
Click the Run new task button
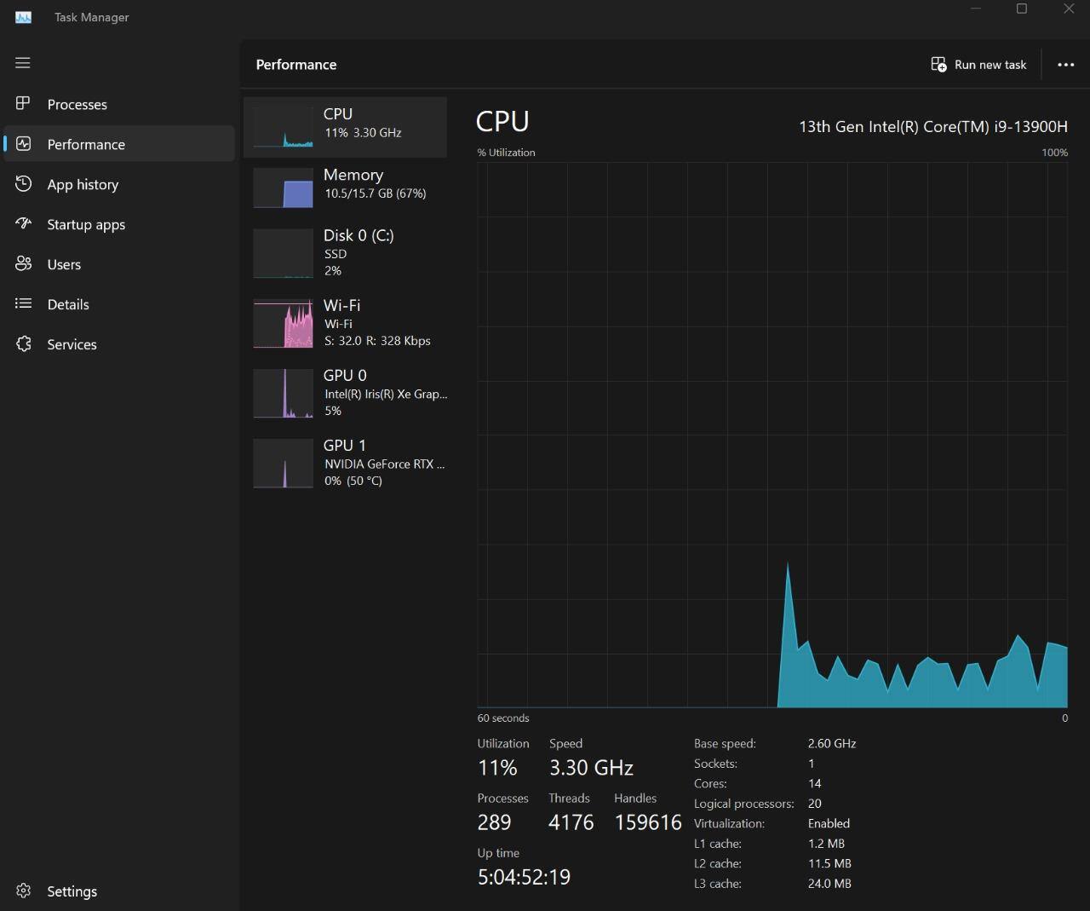tap(978, 65)
